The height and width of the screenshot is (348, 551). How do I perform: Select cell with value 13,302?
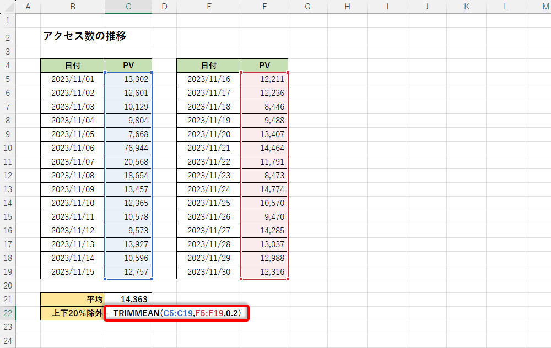pos(128,79)
